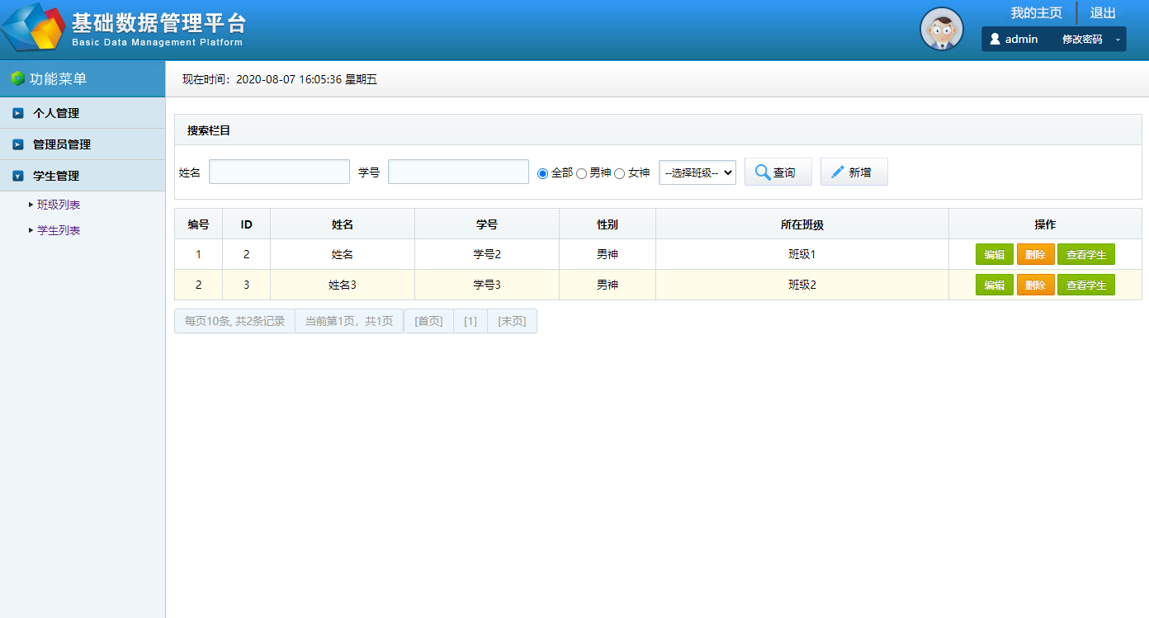Click the 退出 logout link

tap(1103, 12)
